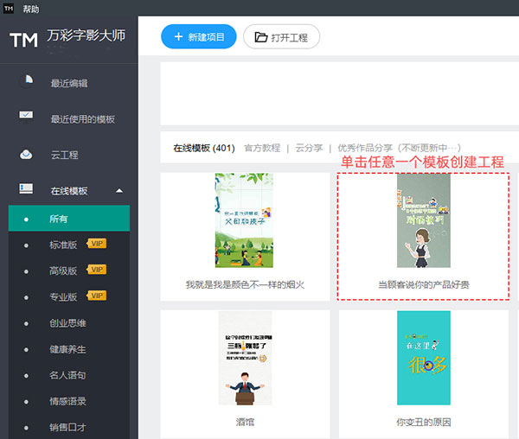Click the 在线模板 monitor icon
This screenshot has height=439, width=519.
point(27,190)
